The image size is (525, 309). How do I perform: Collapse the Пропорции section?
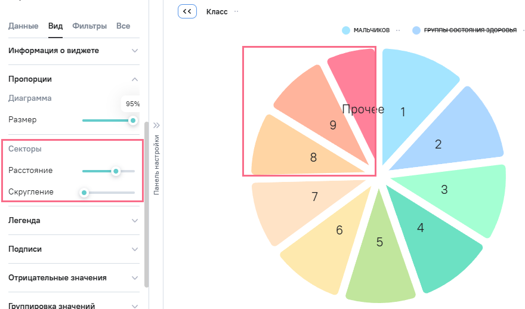pos(135,79)
